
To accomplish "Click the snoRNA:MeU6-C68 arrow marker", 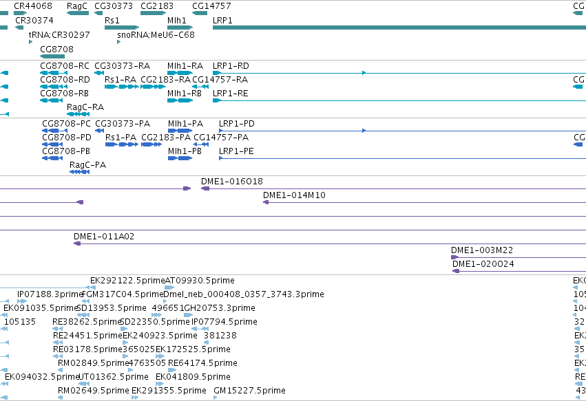I will [119, 42].
